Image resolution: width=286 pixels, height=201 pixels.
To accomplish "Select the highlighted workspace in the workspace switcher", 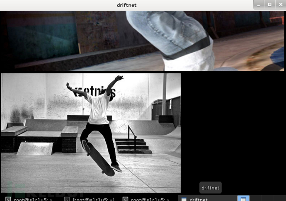I will pyautogui.click(x=243, y=198).
